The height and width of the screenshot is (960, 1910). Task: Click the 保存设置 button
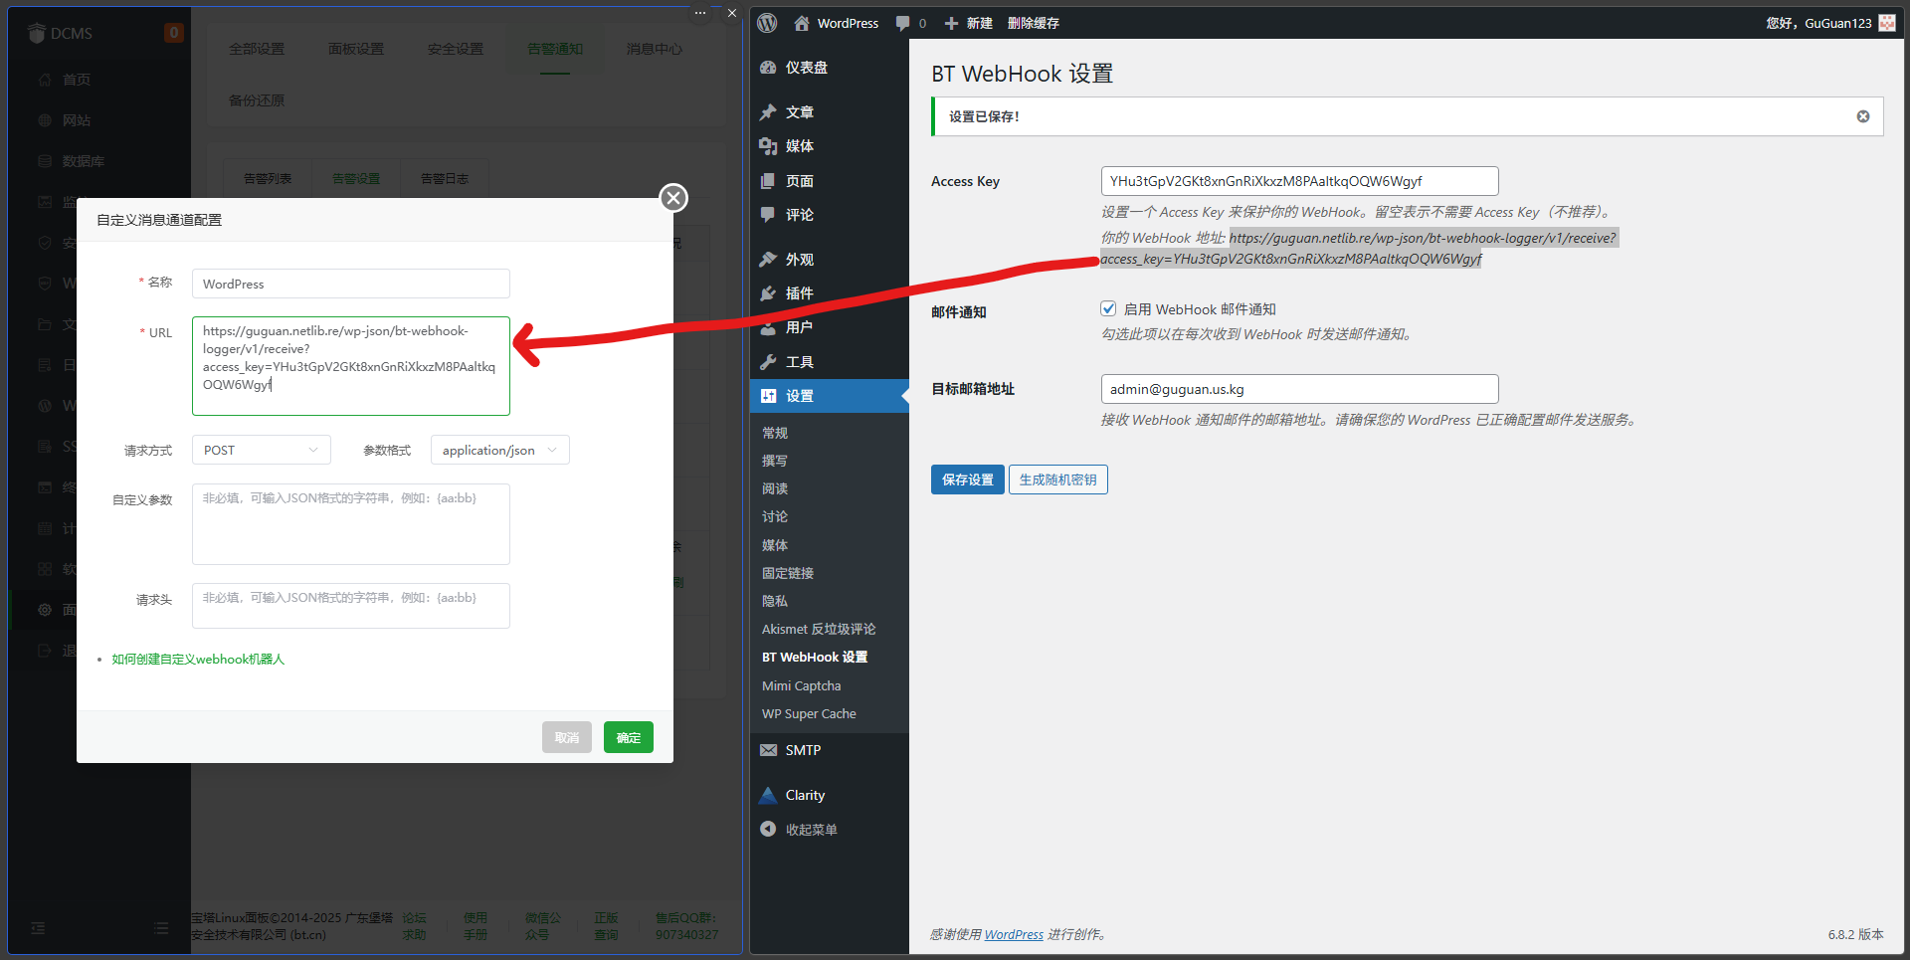967,480
